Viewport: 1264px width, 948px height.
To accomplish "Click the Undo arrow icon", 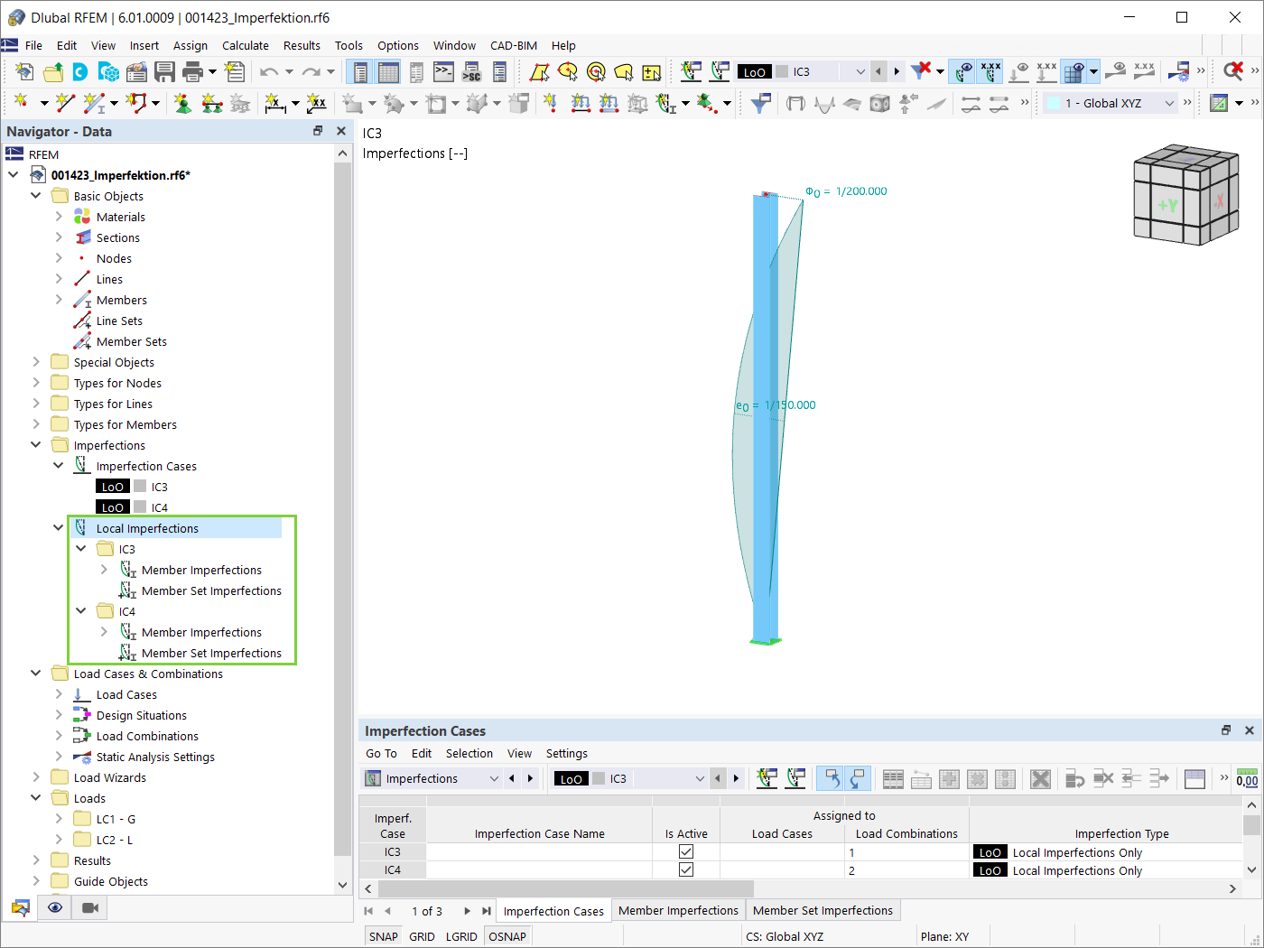I will (x=269, y=71).
